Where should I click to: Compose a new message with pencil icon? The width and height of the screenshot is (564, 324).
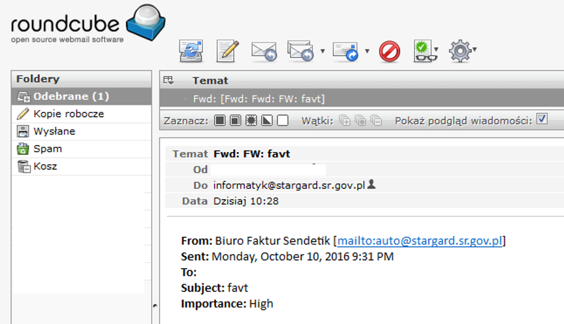228,51
